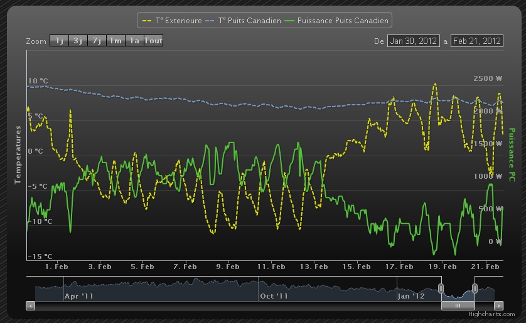Toggle the T° Exterieure legend series
Image resolution: width=526 pixels, height=323 pixels.
[172, 21]
